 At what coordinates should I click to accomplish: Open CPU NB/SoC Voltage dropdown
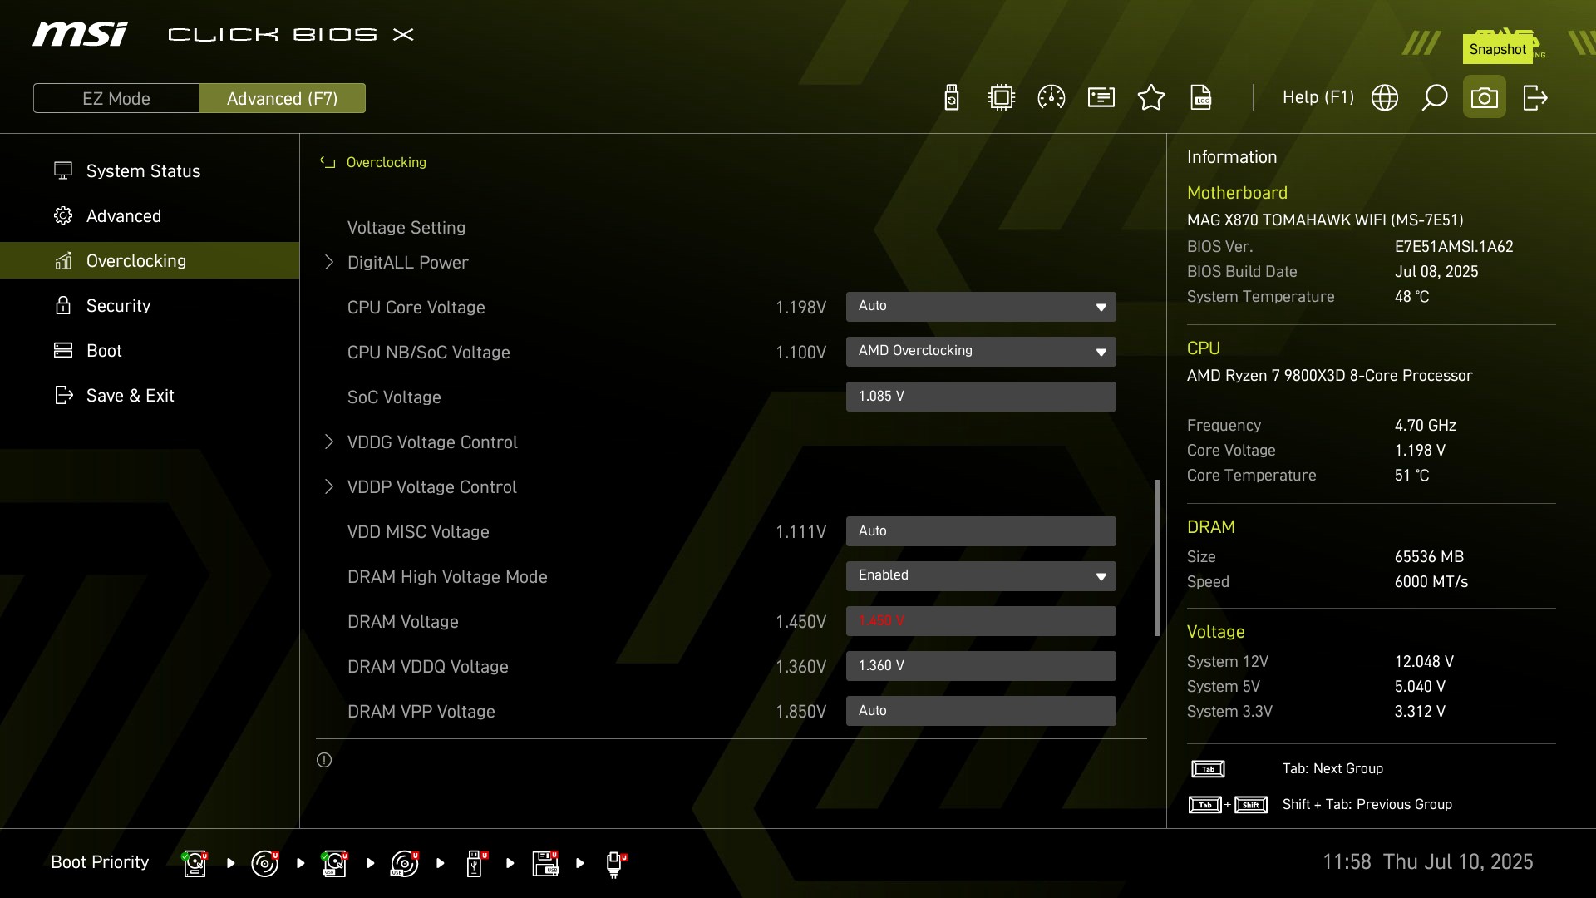pos(981,352)
